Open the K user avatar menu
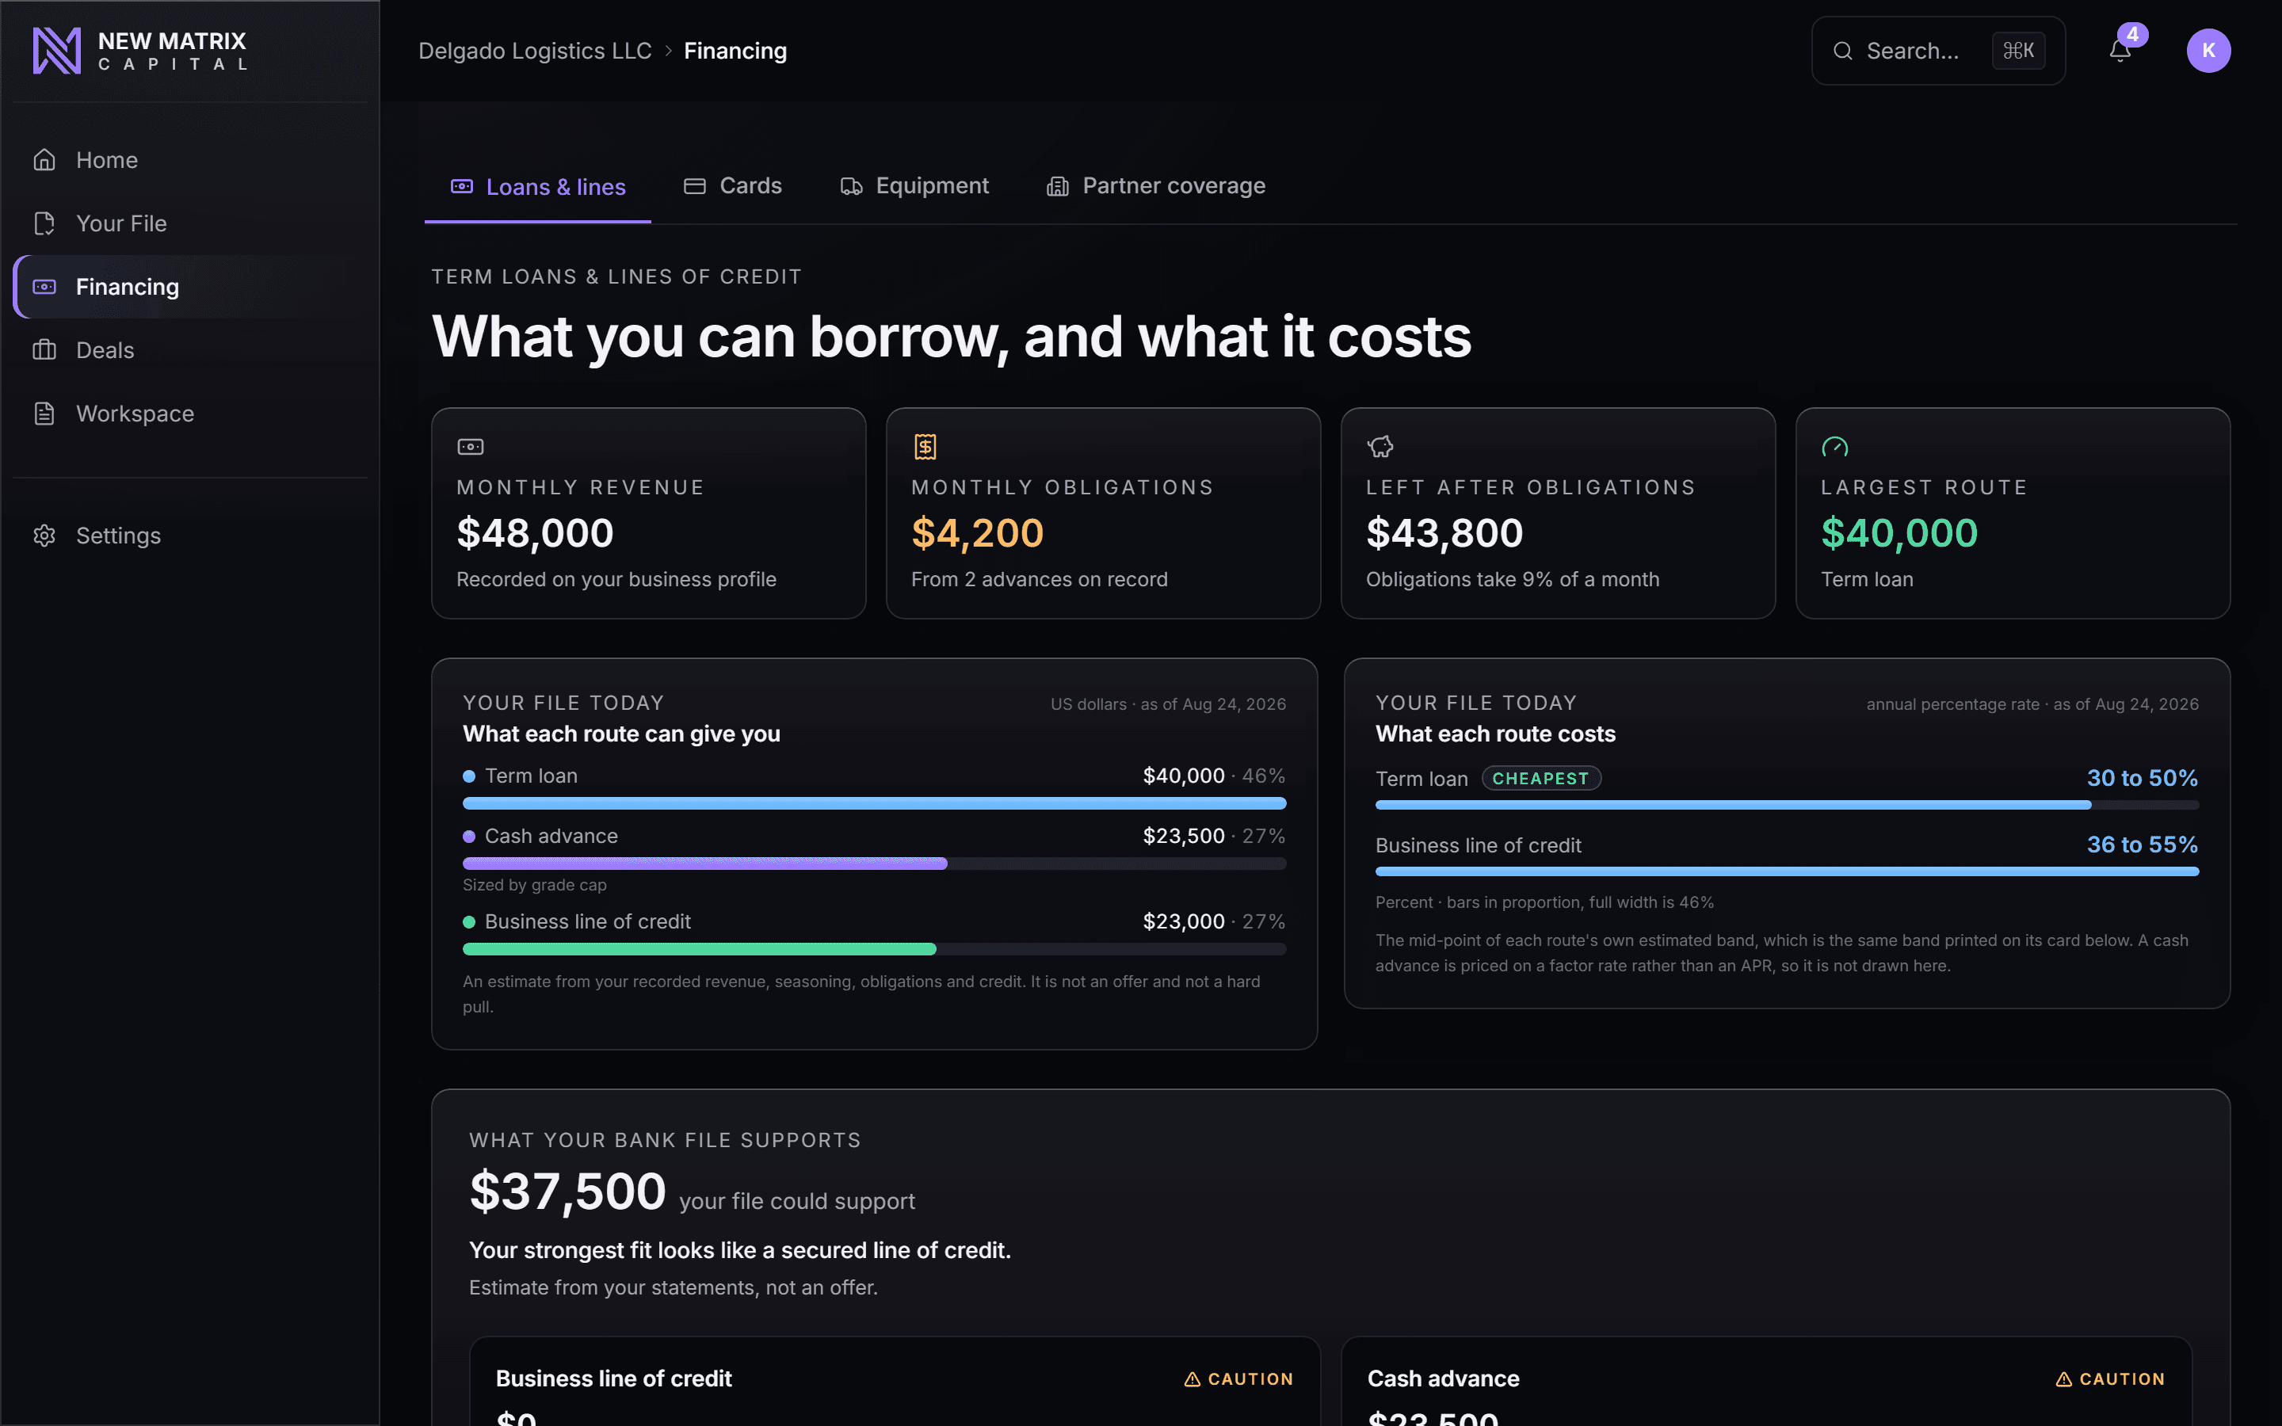The height and width of the screenshot is (1426, 2282). coord(2208,51)
